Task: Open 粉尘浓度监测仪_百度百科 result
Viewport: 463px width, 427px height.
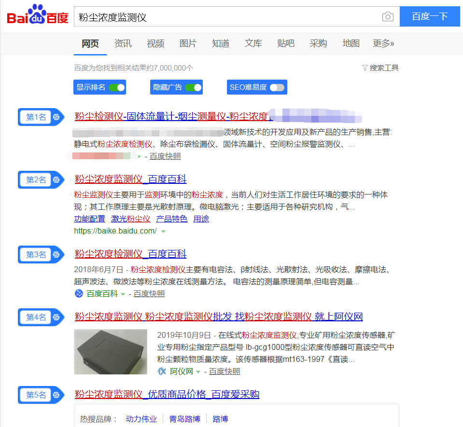Action: pyautogui.click(x=130, y=179)
